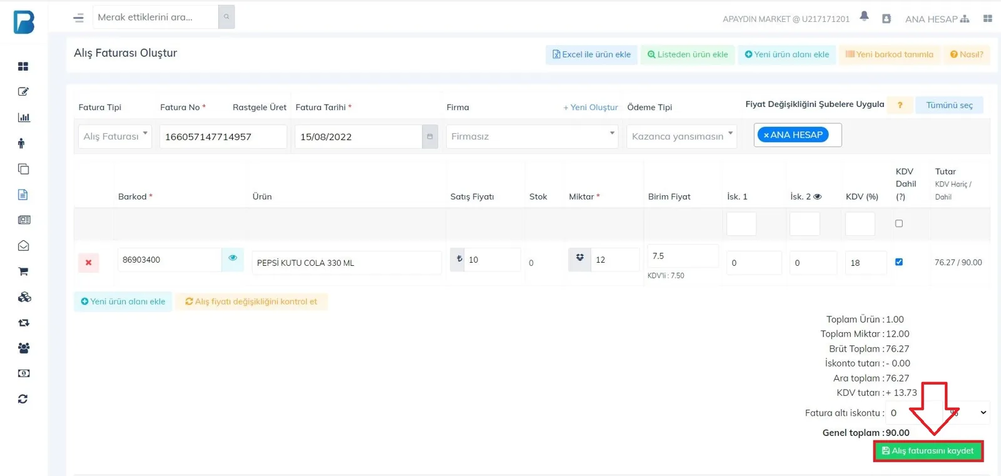Click the Miktar field showing 12
Screen dimensions: 1001x476
[615, 260]
